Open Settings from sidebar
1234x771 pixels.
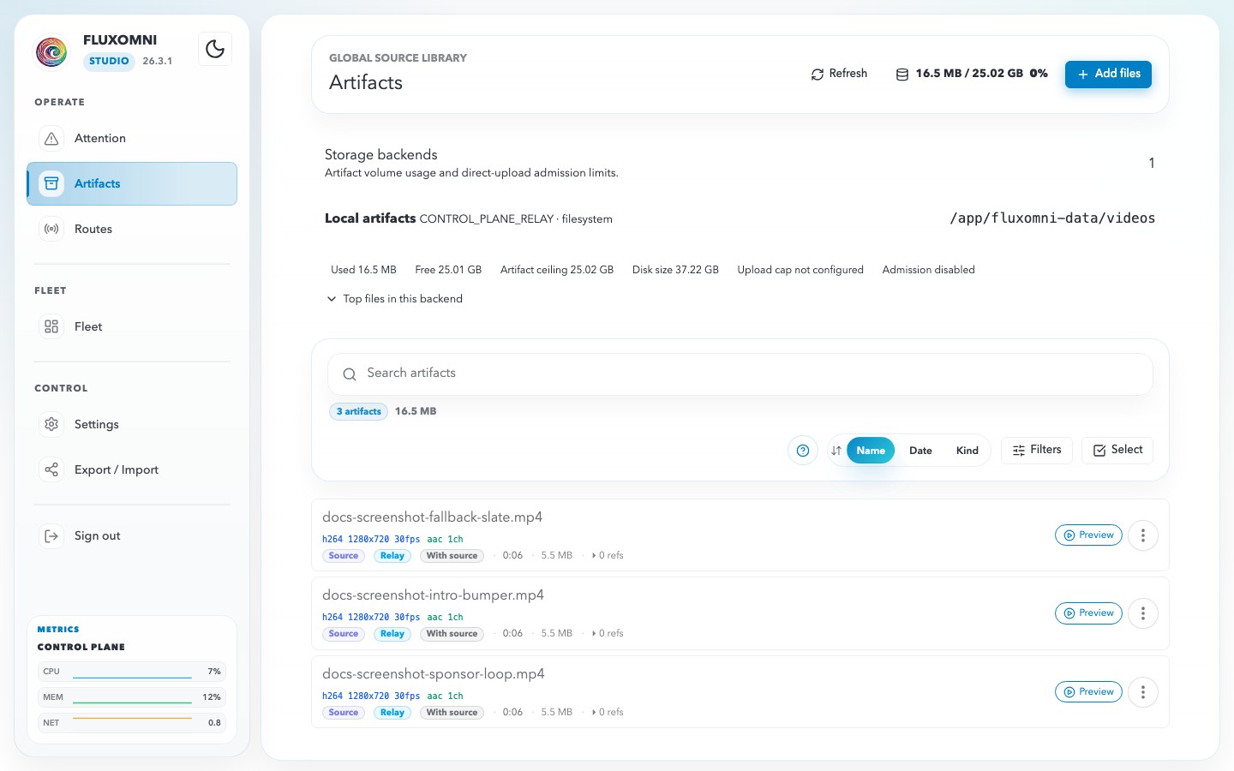coord(132,424)
